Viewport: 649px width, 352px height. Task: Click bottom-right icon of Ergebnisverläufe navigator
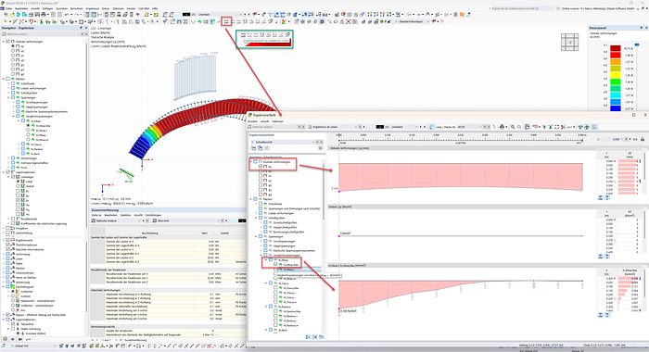[x=322, y=337]
